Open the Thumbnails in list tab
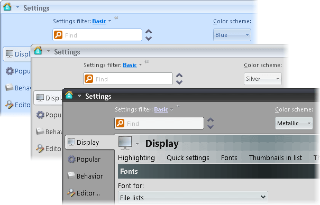This screenshot has width=320, height=205. (276, 158)
